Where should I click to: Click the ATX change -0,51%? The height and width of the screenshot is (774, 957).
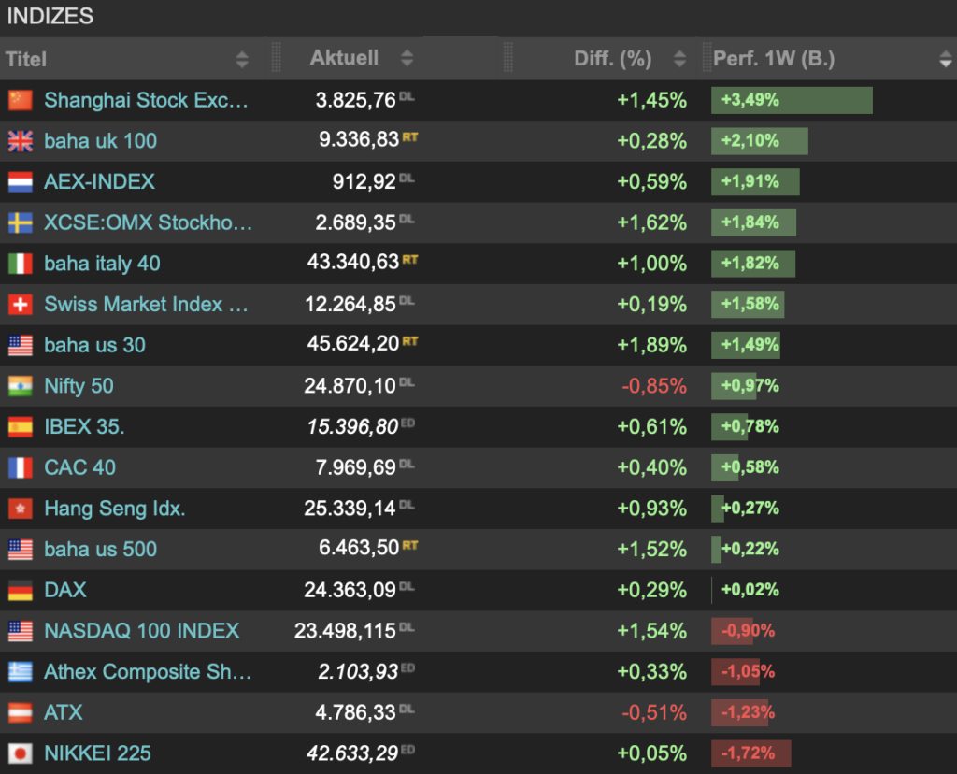pyautogui.click(x=654, y=712)
